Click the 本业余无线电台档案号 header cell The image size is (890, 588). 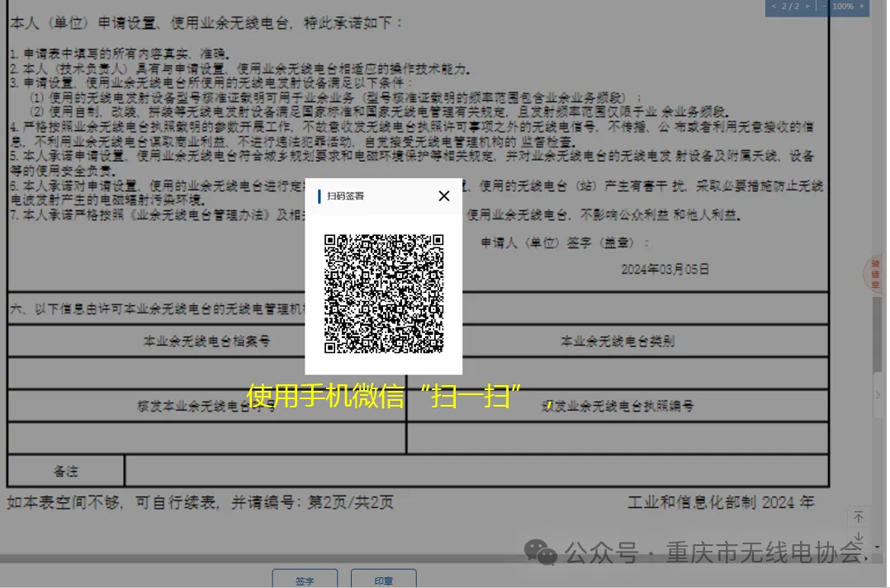coord(206,341)
